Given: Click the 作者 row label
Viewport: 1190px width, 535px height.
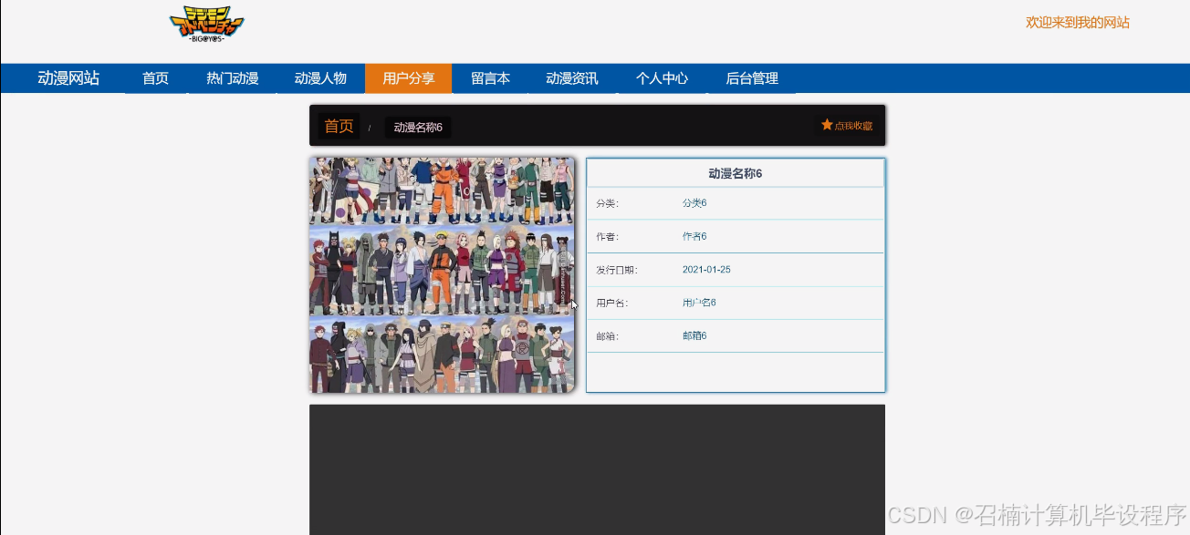Looking at the screenshot, I should pyautogui.click(x=607, y=237).
